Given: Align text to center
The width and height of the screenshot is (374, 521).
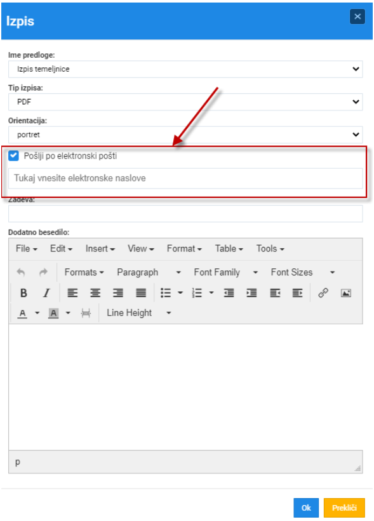Looking at the screenshot, I should (95, 293).
